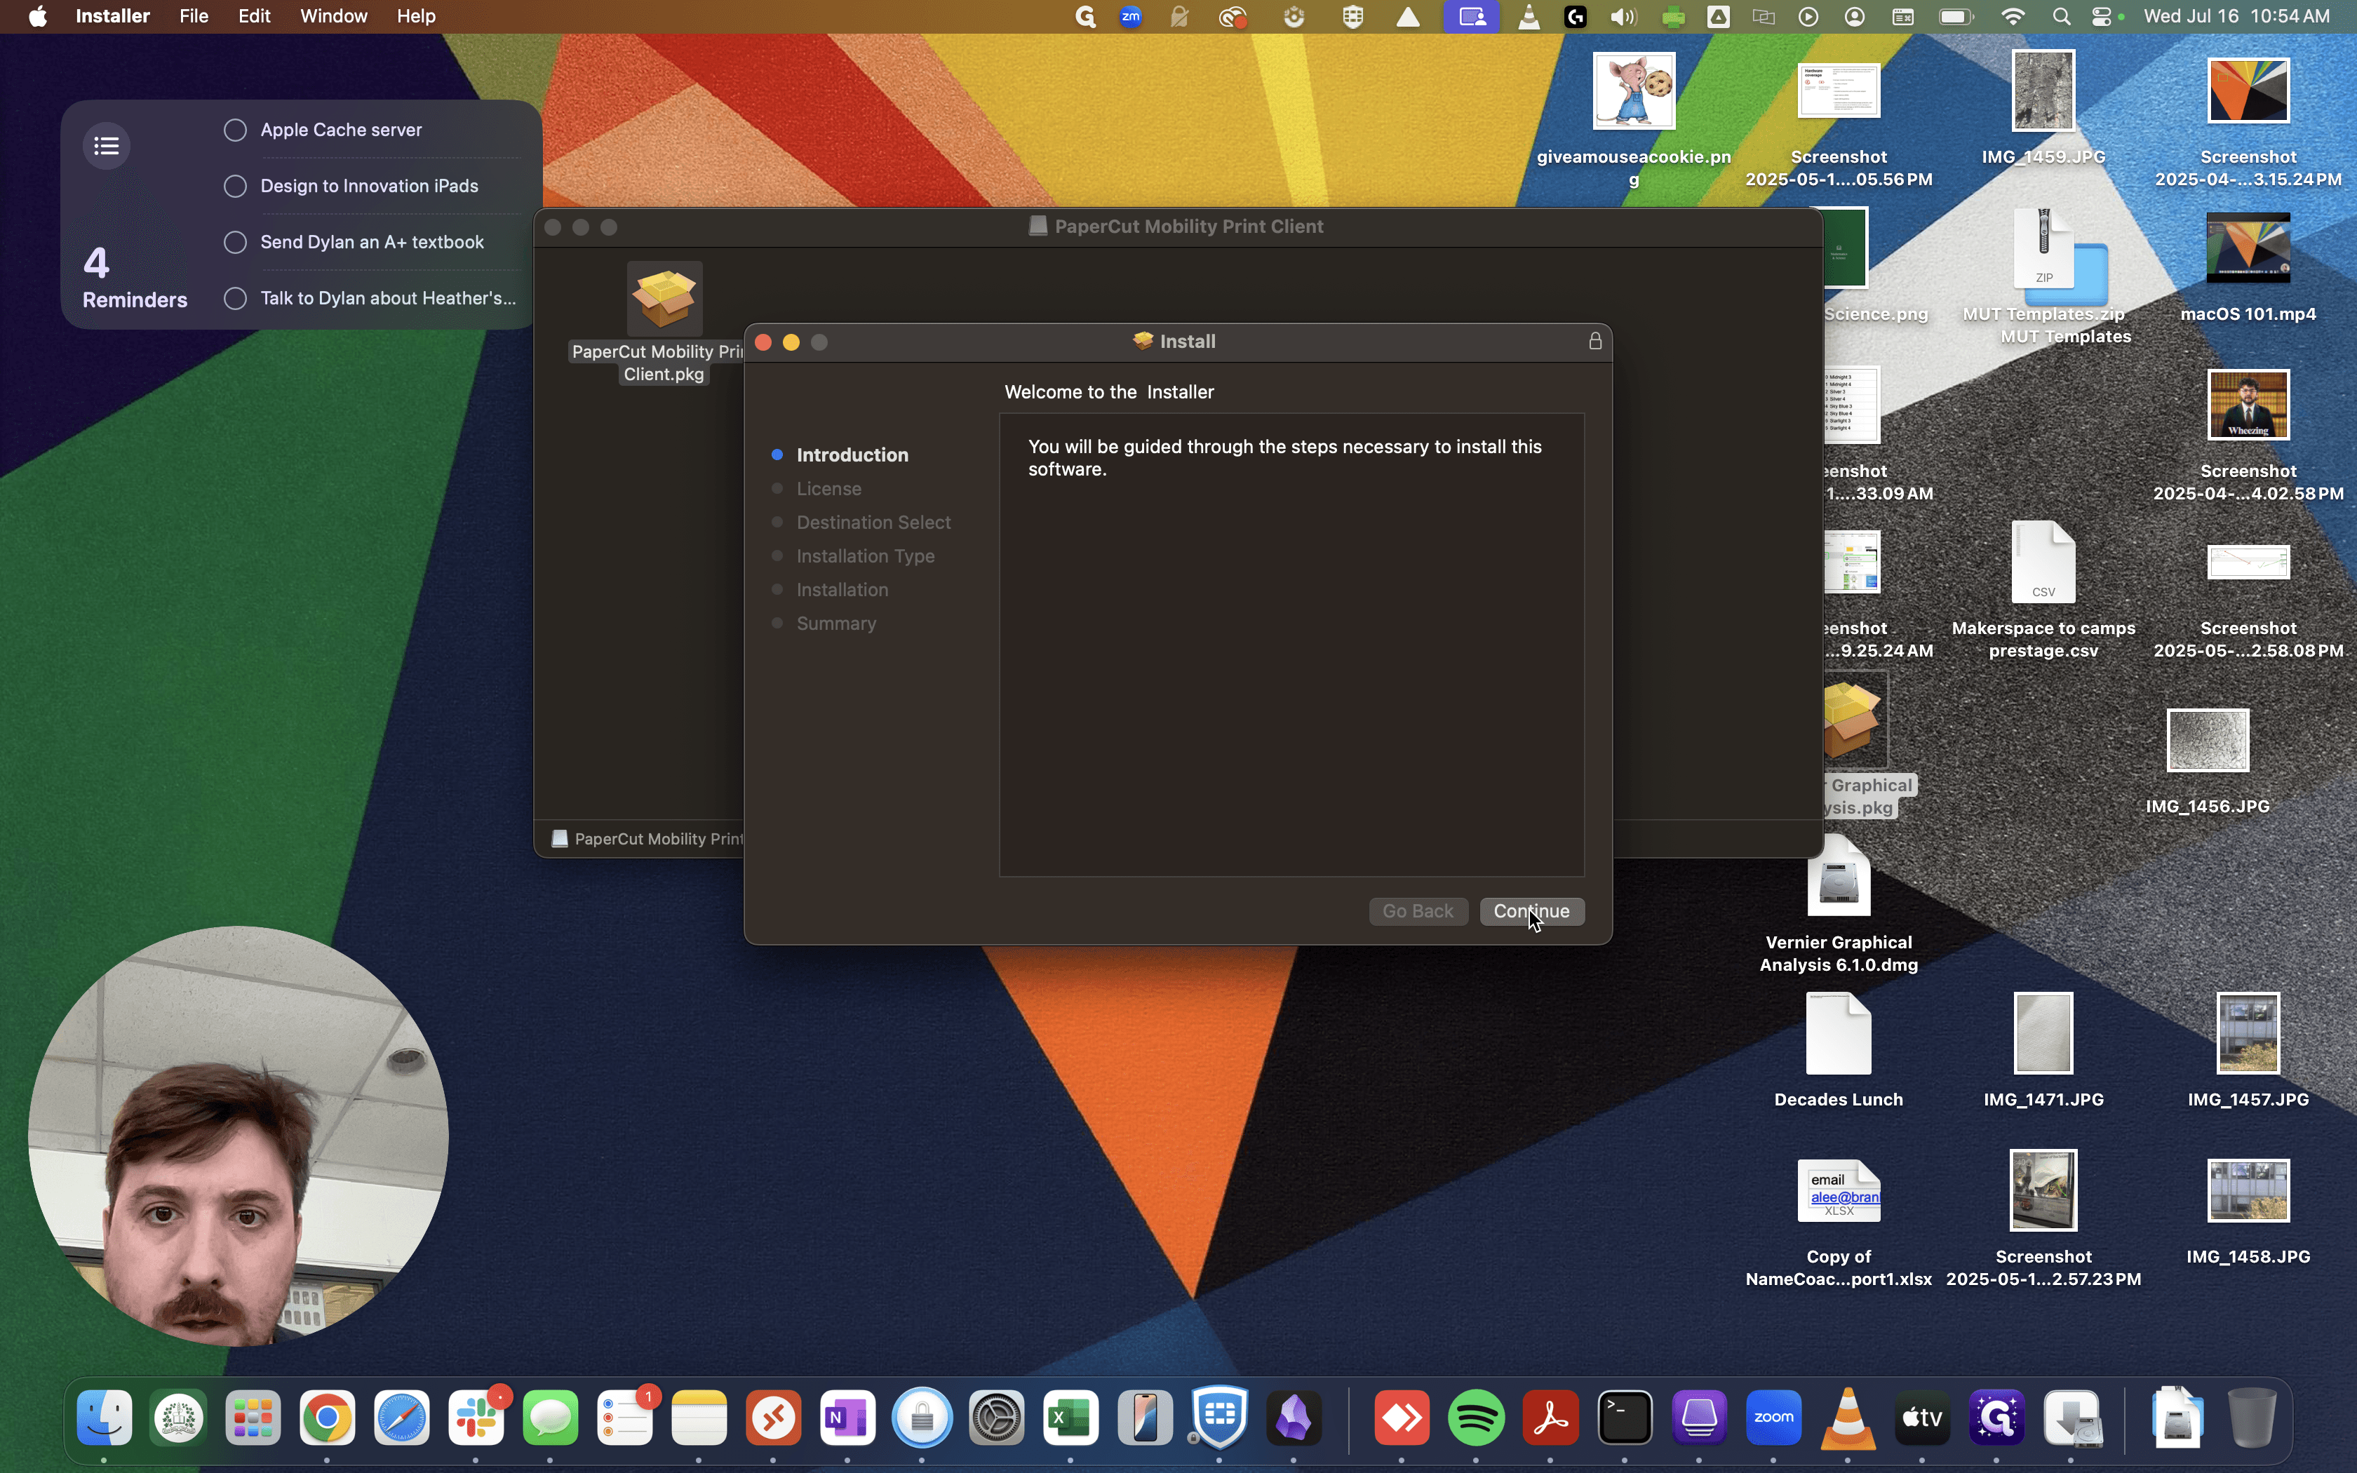Image resolution: width=2357 pixels, height=1473 pixels.
Task: Launch Safari from the Dock
Action: pyautogui.click(x=402, y=1418)
